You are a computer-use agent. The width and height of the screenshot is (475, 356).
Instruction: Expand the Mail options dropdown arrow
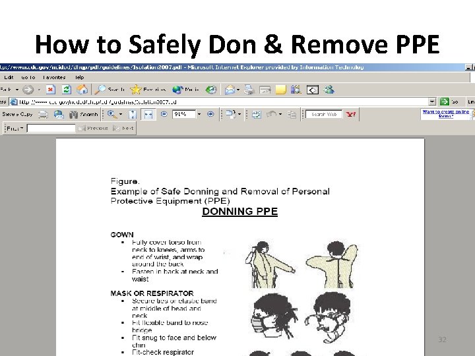[x=238, y=90]
